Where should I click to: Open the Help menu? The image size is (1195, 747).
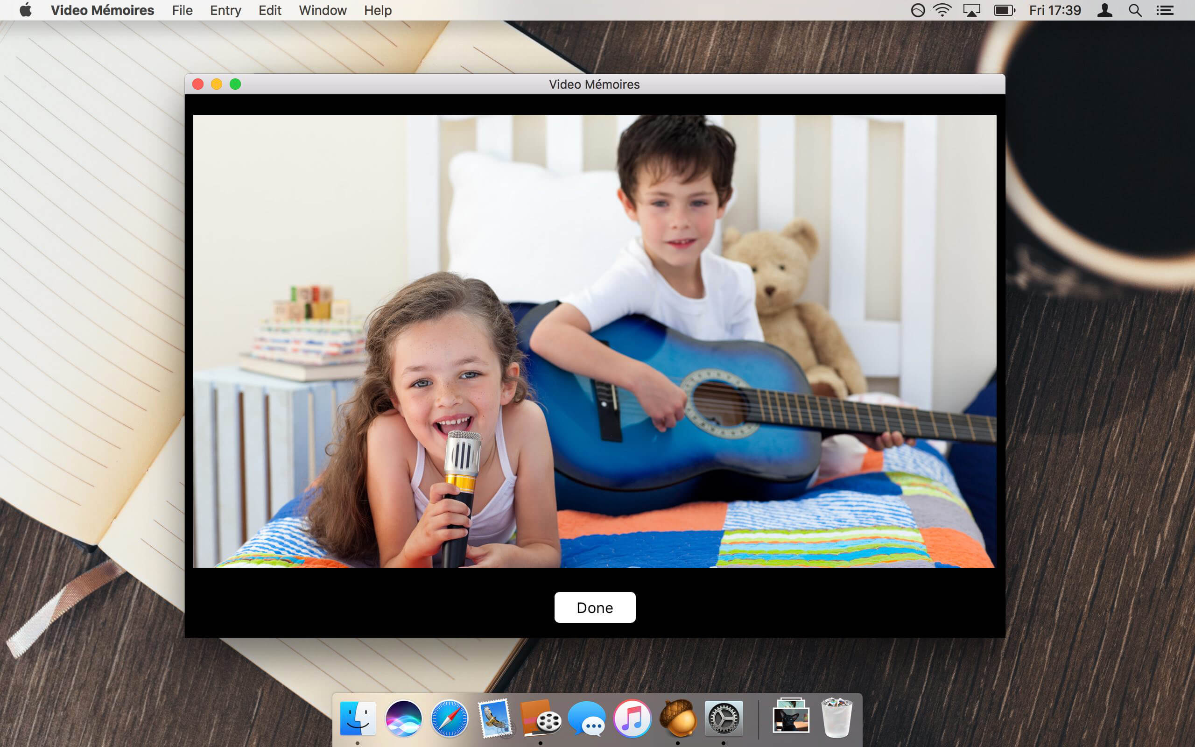(x=378, y=10)
